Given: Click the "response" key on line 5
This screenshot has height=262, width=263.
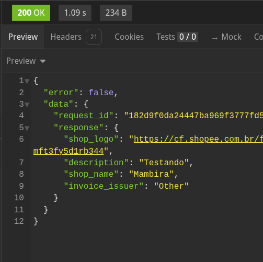Looking at the screenshot, I should [x=78, y=128].
